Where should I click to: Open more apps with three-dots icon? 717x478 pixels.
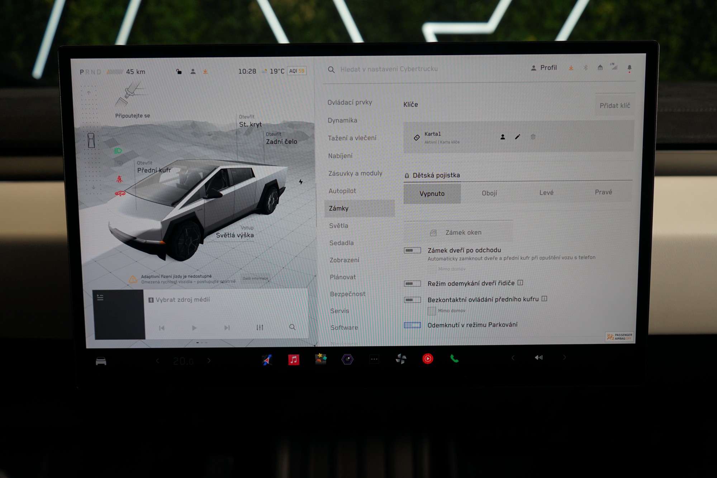click(374, 359)
